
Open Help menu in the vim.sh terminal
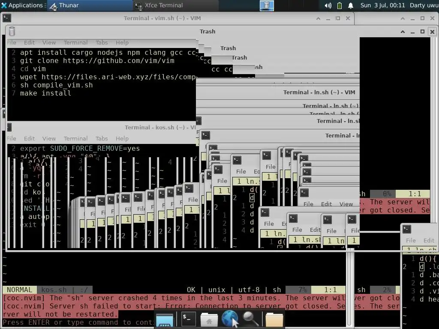pyautogui.click(x=122, y=42)
